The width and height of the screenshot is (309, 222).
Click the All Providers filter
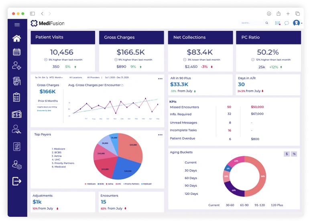(x=93, y=77)
